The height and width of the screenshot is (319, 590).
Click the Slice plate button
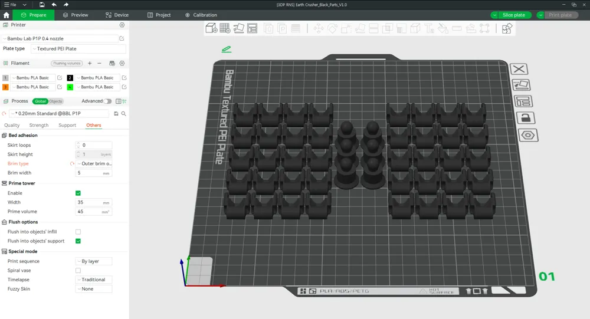[x=514, y=15]
